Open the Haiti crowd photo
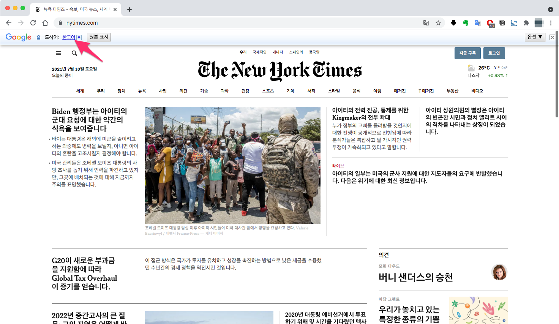559x324 pixels. click(x=233, y=165)
